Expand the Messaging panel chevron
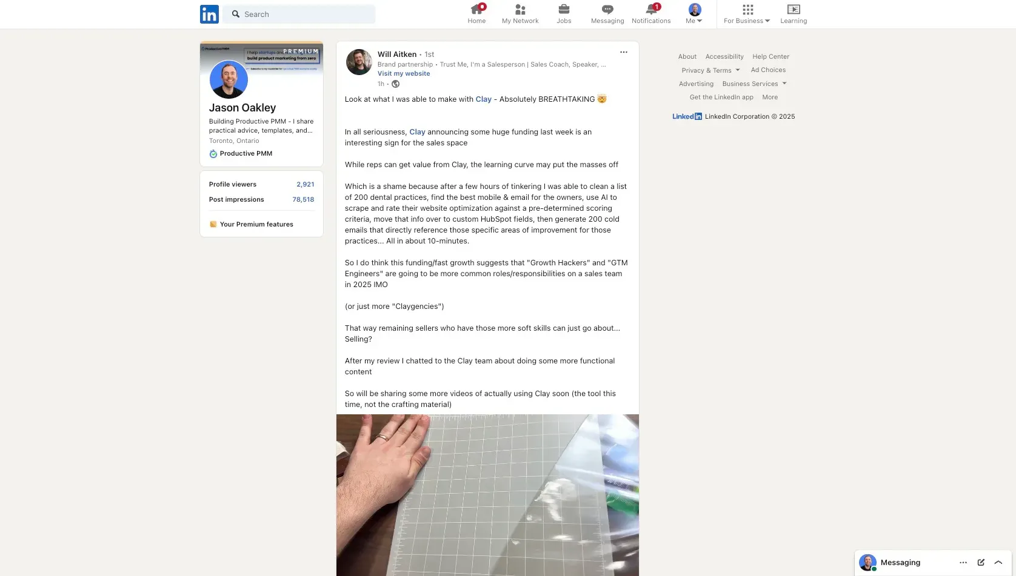 coord(998,563)
